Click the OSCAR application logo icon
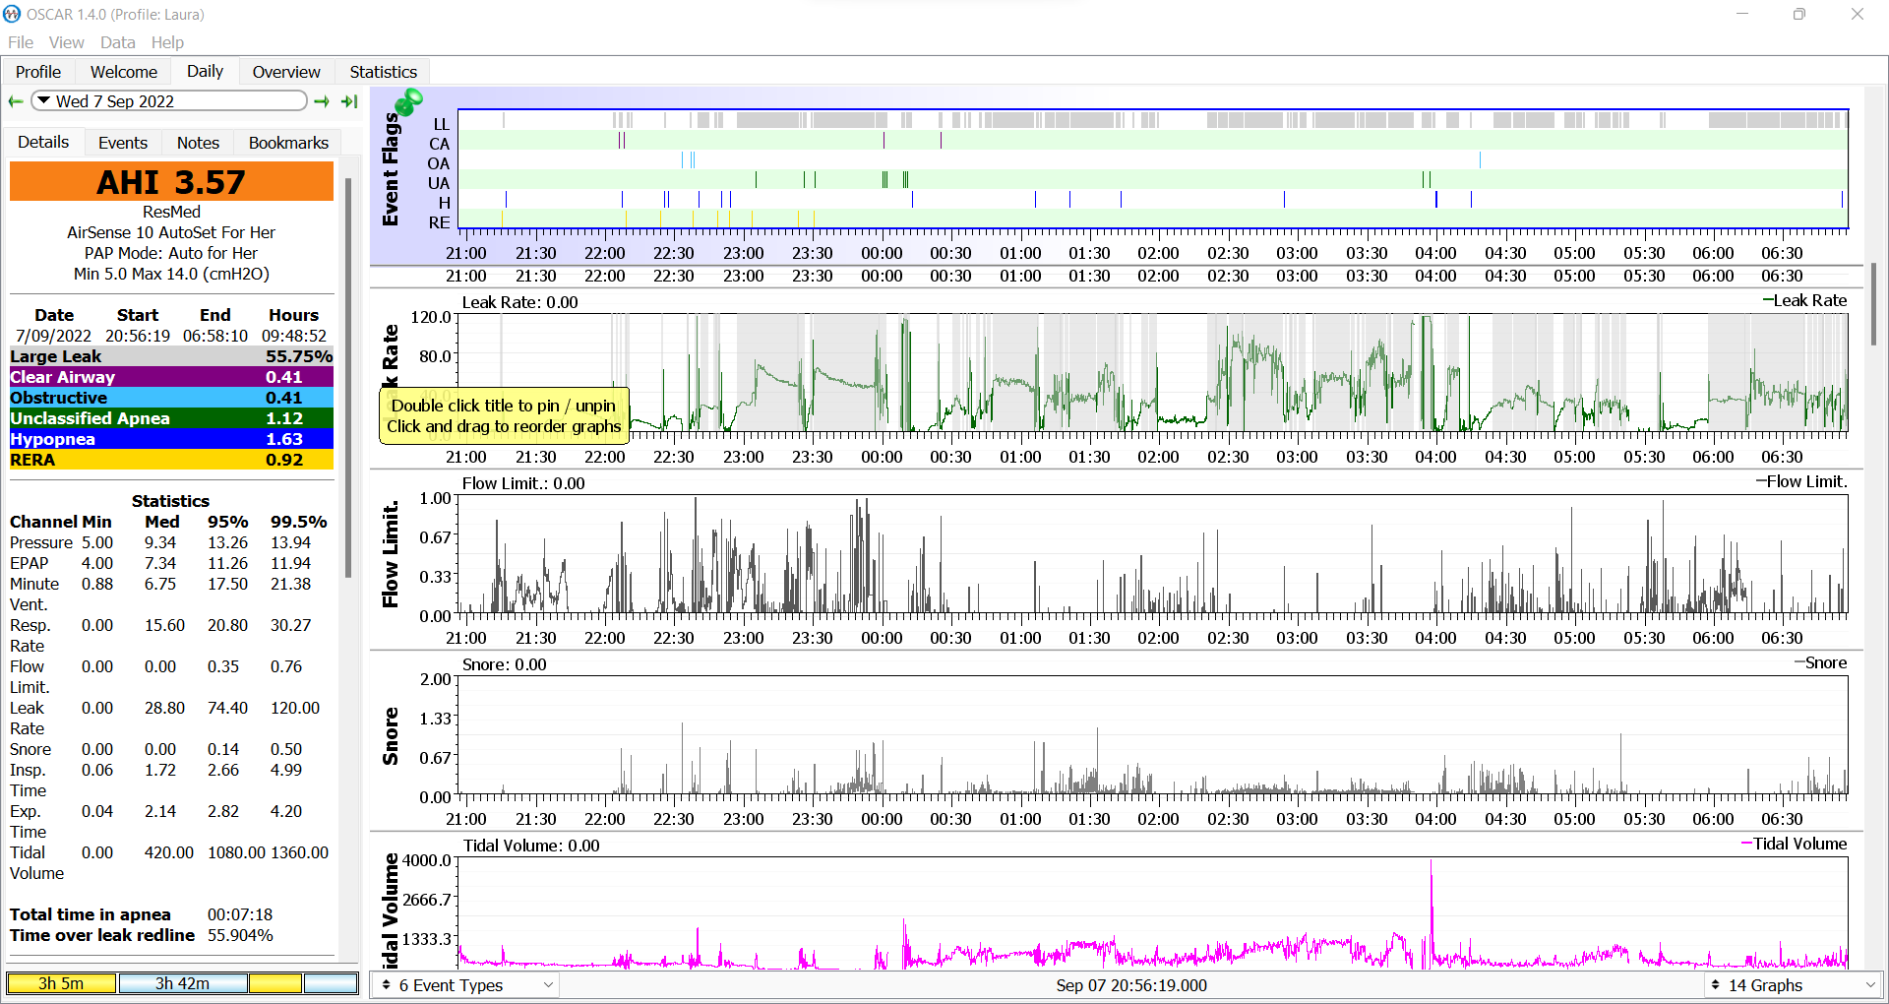Image resolution: width=1889 pixels, height=1004 pixels. click(x=12, y=14)
